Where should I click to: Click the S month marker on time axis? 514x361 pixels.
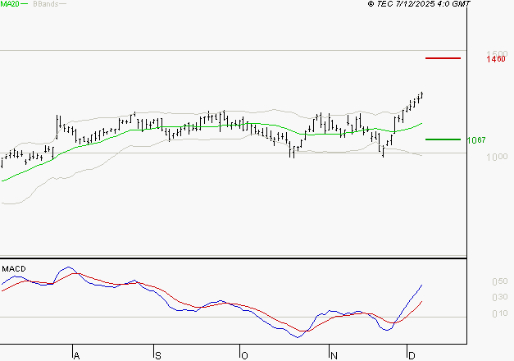click(x=157, y=355)
